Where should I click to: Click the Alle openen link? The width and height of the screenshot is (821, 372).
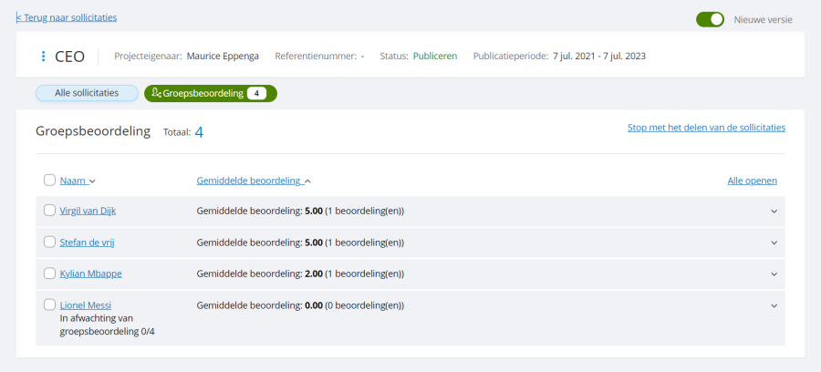(x=752, y=181)
